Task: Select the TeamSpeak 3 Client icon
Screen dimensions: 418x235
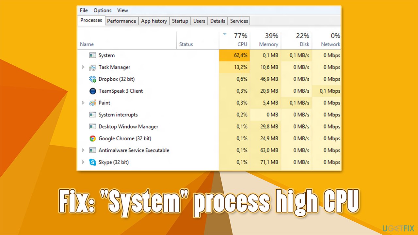Action: click(92, 91)
